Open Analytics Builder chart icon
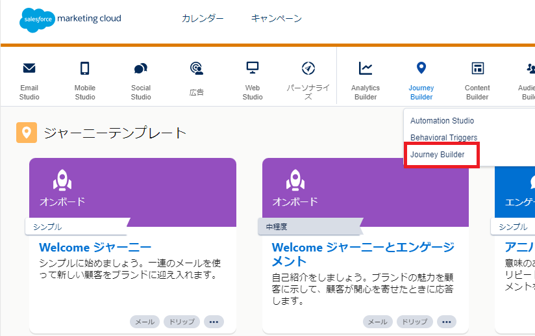Viewport: 535px width, 336px height. click(366, 68)
